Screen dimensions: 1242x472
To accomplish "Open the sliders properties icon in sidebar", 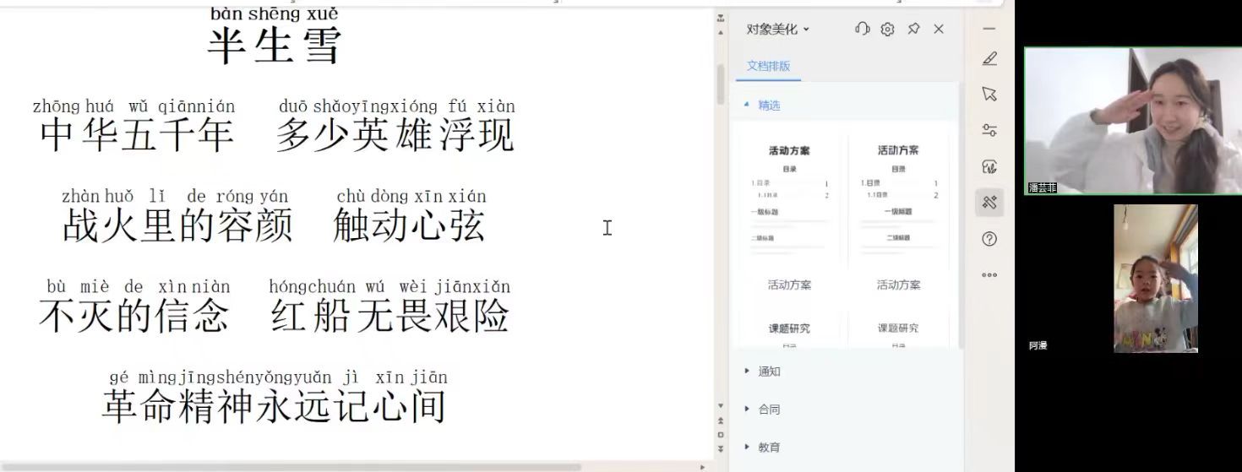I will tap(989, 130).
